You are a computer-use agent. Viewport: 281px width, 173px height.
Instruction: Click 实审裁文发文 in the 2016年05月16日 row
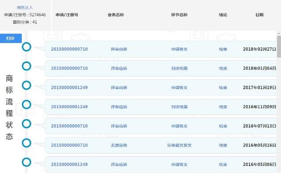coord(179,145)
